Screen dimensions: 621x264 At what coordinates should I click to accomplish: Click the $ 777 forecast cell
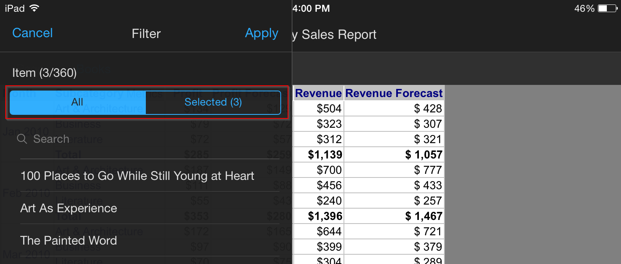pos(394,170)
